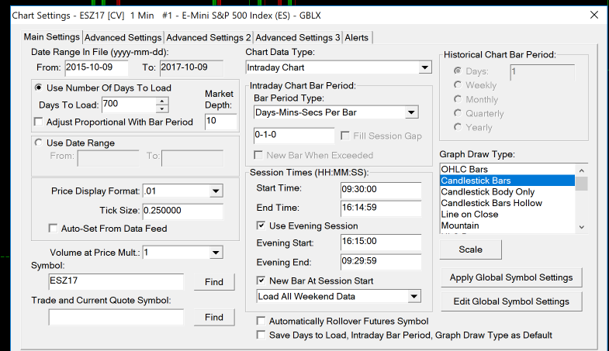Click the Tick Size input field
The width and height of the screenshot is (609, 351).
pyautogui.click(x=182, y=211)
